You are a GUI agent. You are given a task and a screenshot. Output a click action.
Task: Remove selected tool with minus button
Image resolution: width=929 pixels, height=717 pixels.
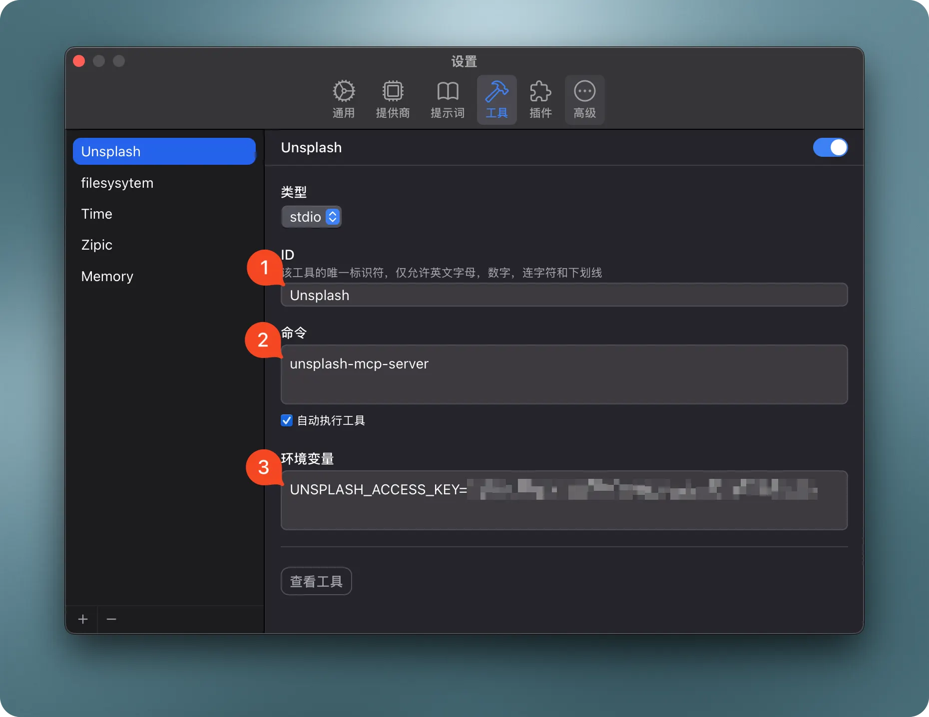pyautogui.click(x=111, y=619)
